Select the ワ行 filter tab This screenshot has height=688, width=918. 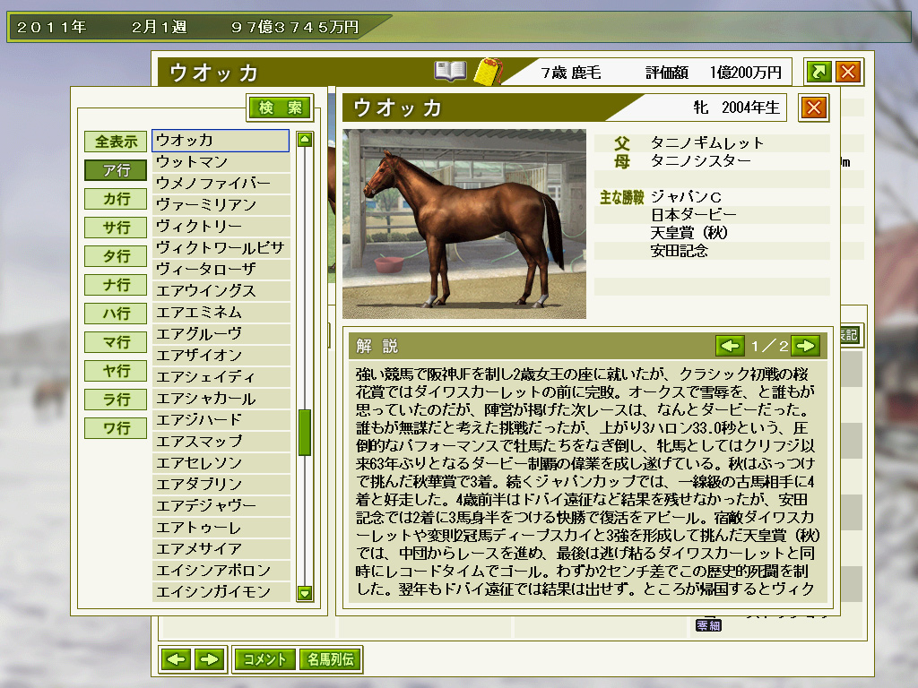pos(116,428)
